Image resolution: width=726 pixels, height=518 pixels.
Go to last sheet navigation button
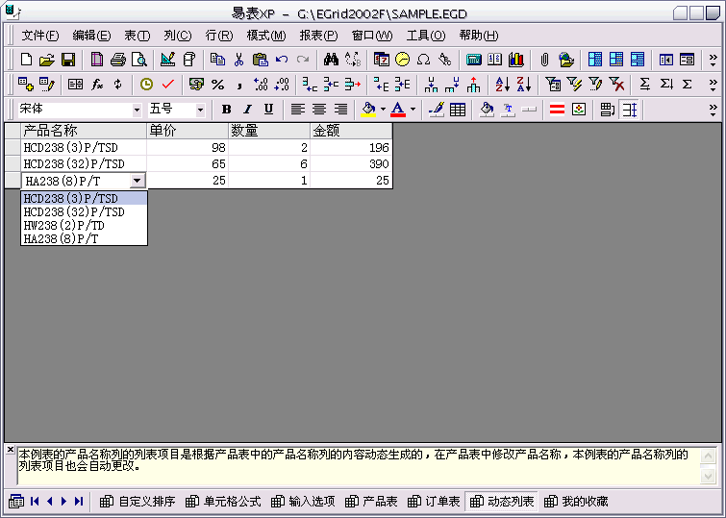click(79, 502)
